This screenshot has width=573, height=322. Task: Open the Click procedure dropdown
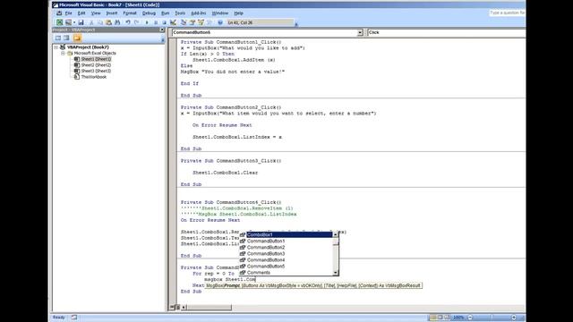coord(446,32)
